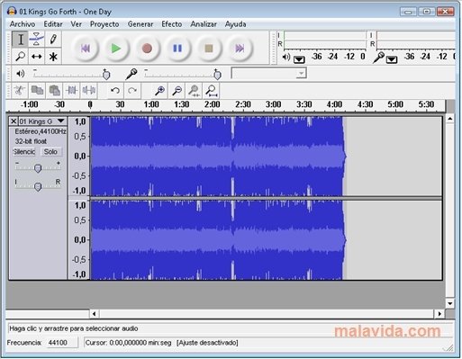Zoom out of the waveform
462x359 pixels.
click(x=177, y=90)
